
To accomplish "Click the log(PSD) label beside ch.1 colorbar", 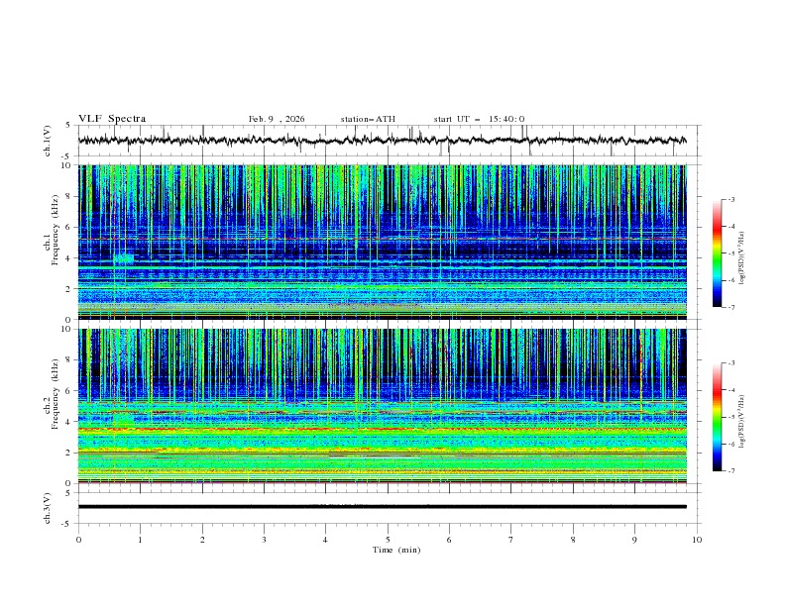I will (742, 258).
